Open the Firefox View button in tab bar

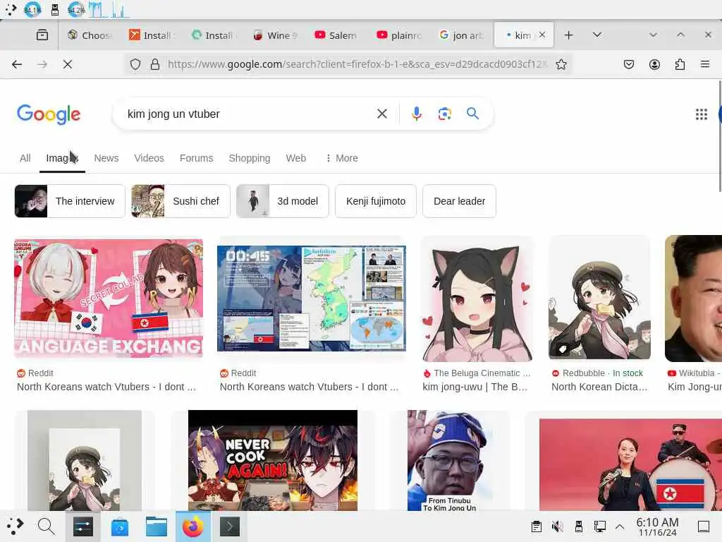[42, 35]
